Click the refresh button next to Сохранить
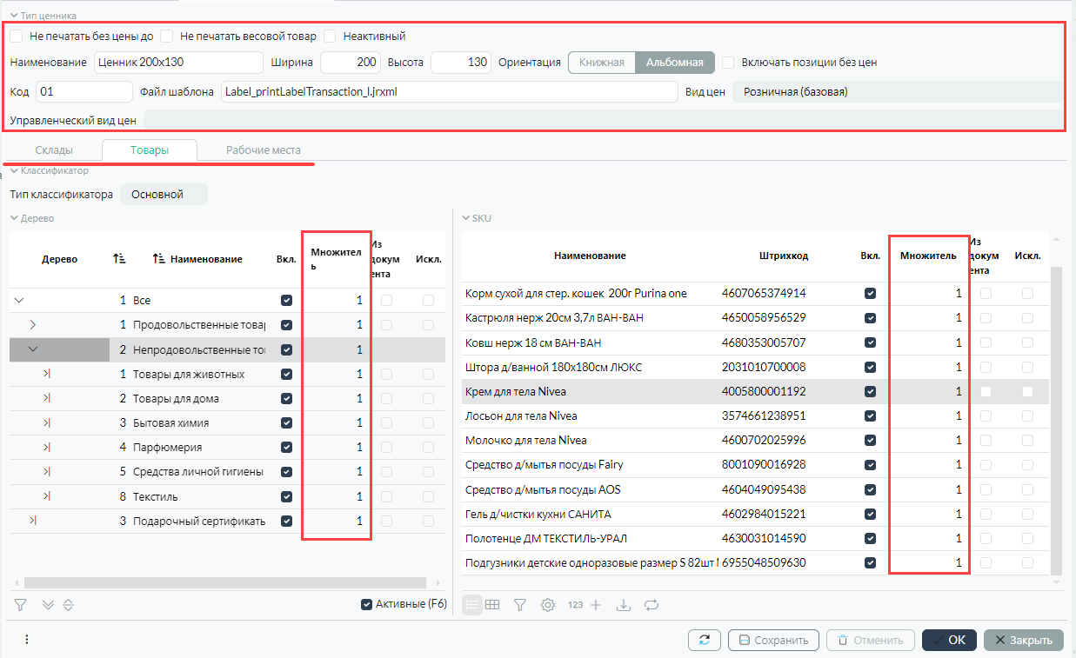 point(704,640)
